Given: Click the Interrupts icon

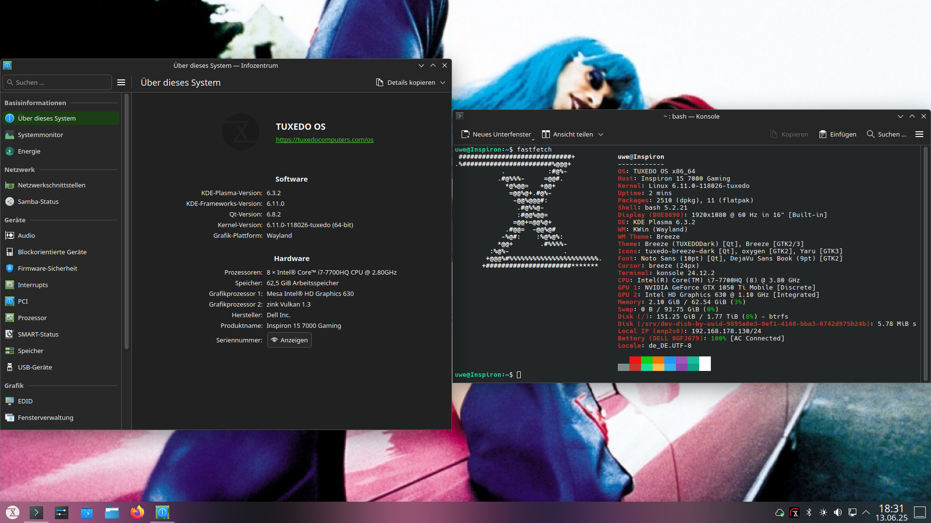Looking at the screenshot, I should [10, 285].
